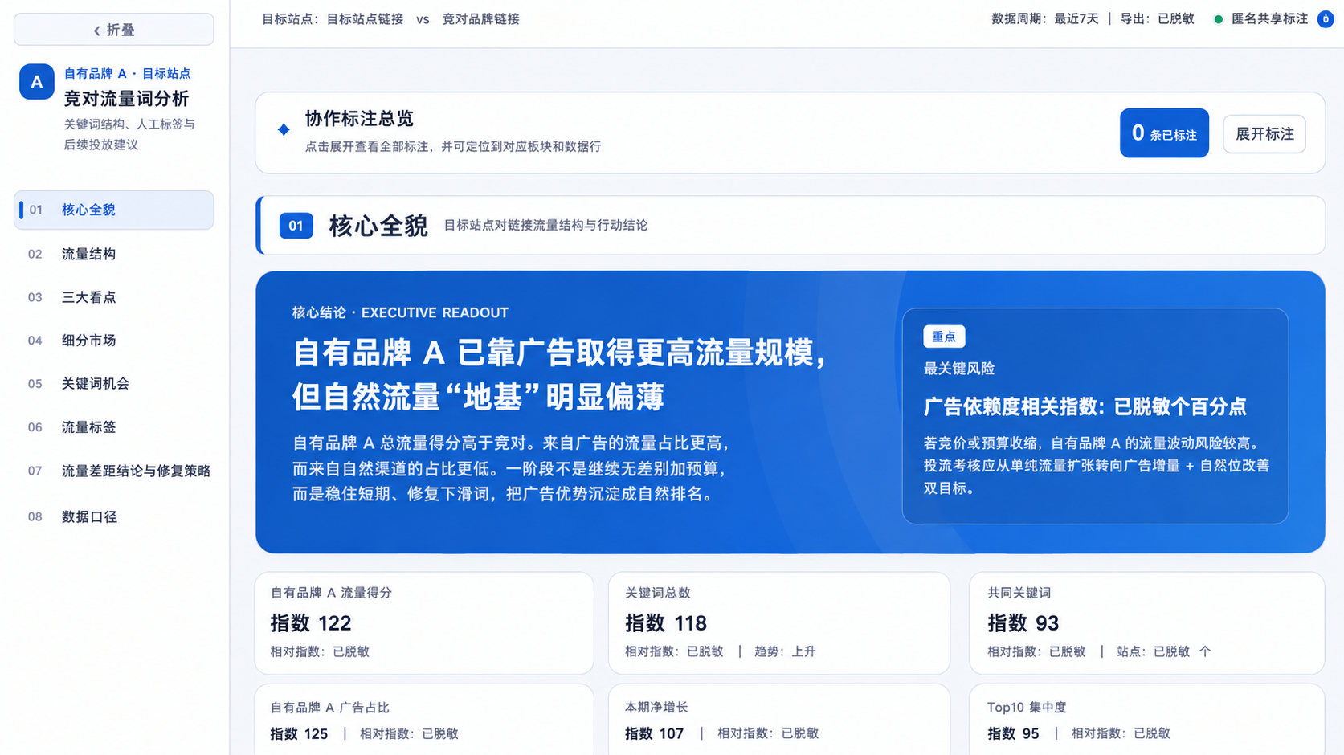Click the Top10 集中度 card
Screen dimensions: 1344x755
click(x=1146, y=720)
